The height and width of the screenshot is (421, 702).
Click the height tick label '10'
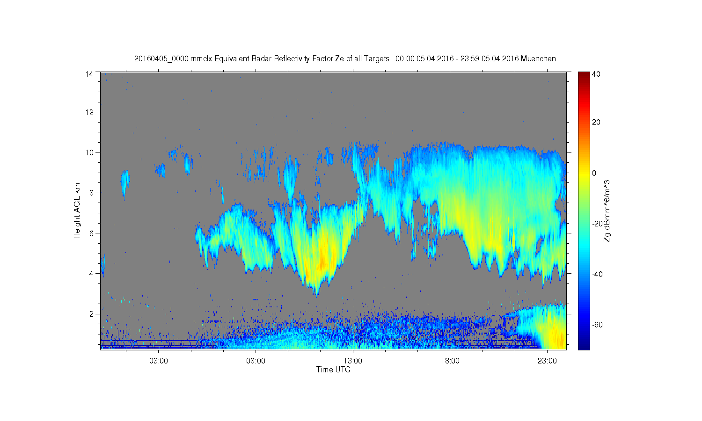click(89, 152)
